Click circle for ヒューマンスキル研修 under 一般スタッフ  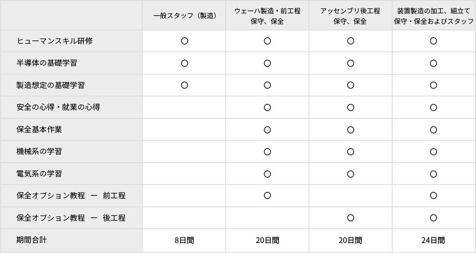pos(185,41)
